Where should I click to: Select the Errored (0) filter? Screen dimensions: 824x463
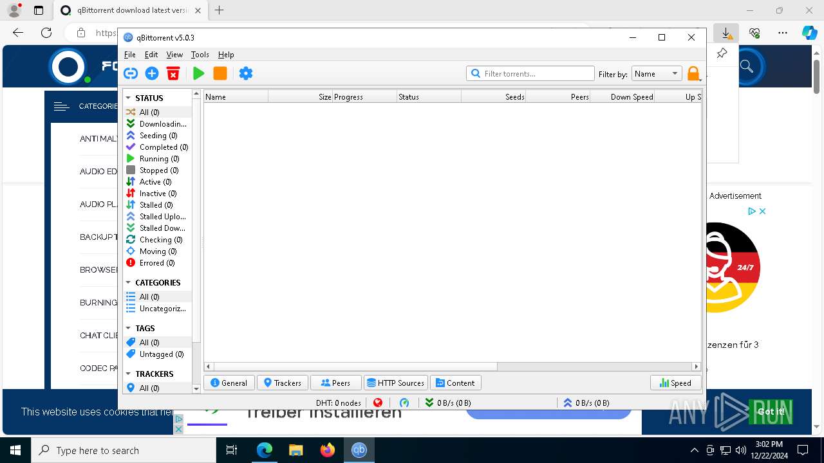[158, 262]
